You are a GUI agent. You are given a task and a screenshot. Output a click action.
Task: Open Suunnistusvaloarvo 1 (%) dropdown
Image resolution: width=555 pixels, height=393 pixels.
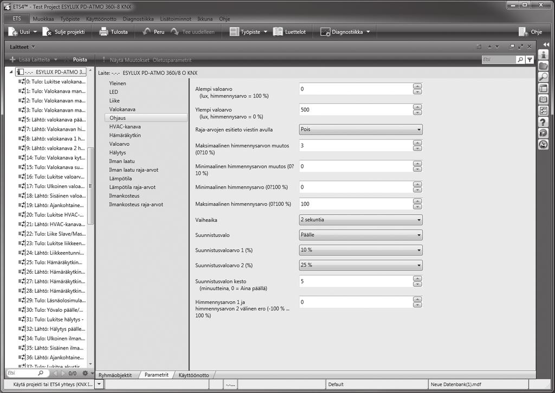pyautogui.click(x=360, y=250)
